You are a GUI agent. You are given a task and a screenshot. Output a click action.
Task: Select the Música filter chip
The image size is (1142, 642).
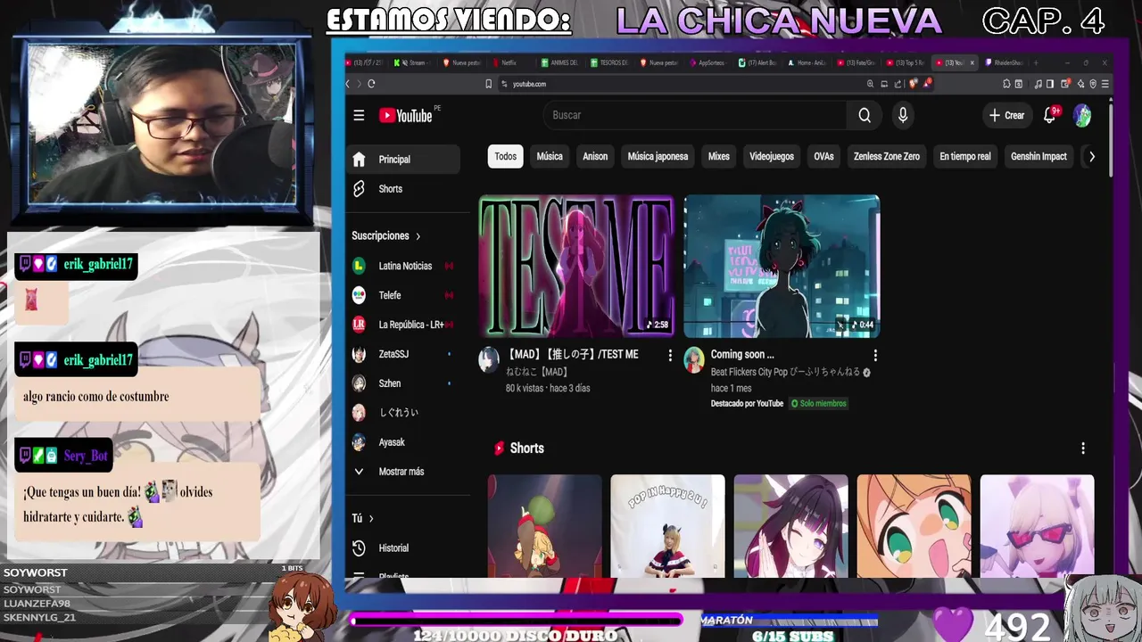click(550, 157)
